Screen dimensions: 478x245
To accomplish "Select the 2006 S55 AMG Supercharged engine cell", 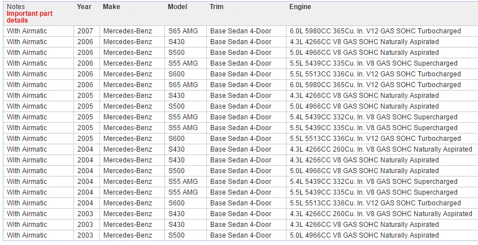I will tap(382, 63).
